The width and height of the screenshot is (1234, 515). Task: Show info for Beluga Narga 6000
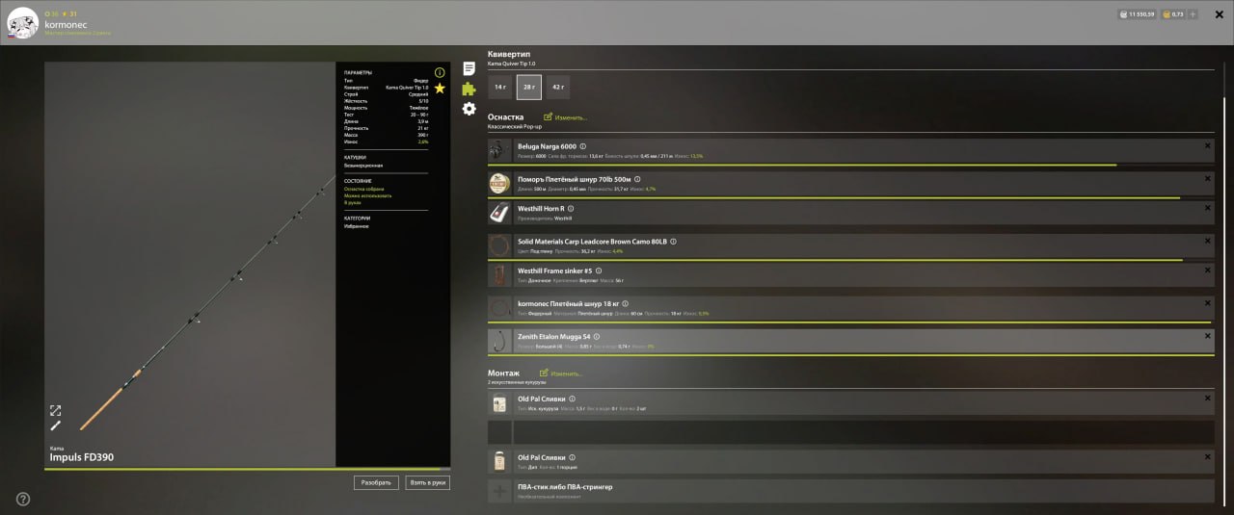click(583, 146)
